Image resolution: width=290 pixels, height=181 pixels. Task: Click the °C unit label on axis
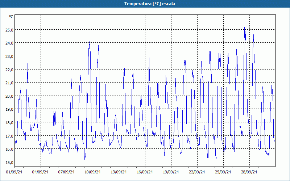tap(11, 17)
